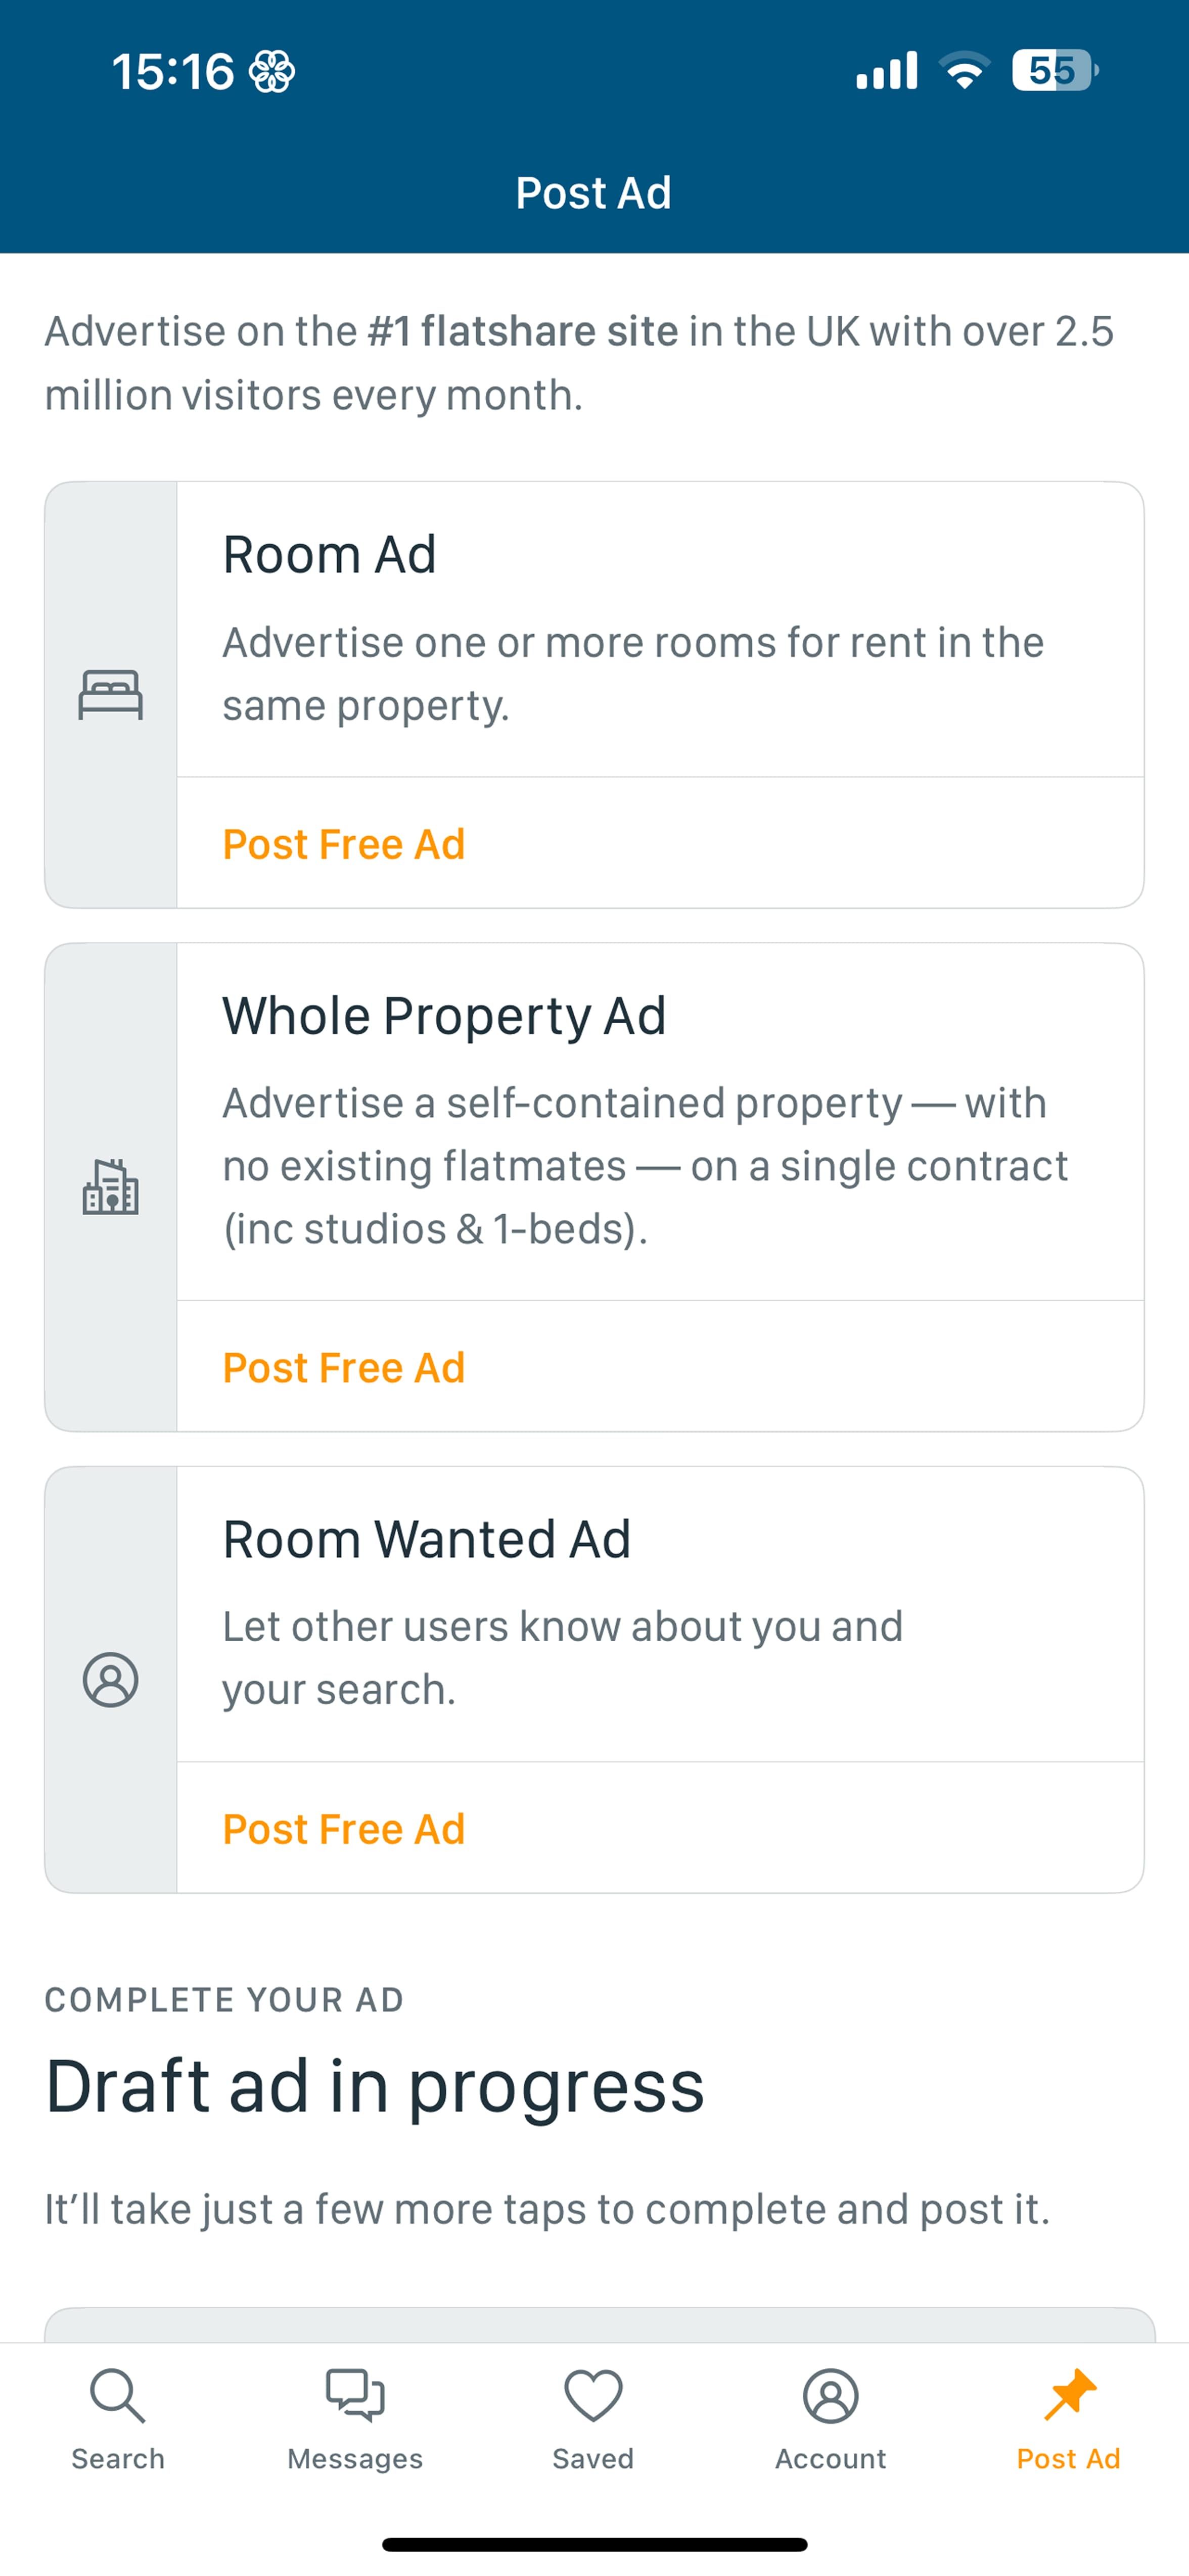Screen dimensions: 1189x2576
Task: Select the Room Ad title
Action: pos(329,555)
